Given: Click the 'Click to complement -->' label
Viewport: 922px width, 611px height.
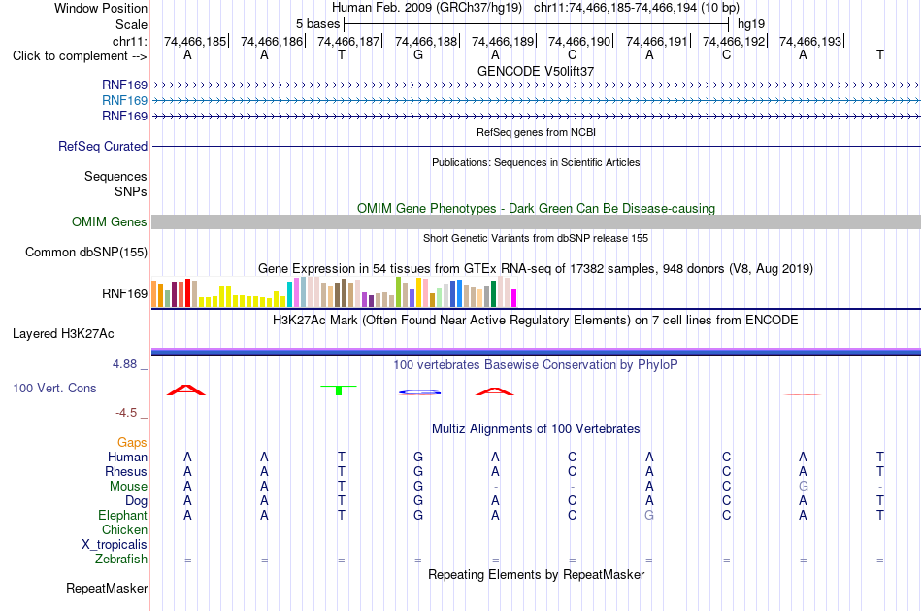Looking at the screenshot, I should click(80, 56).
